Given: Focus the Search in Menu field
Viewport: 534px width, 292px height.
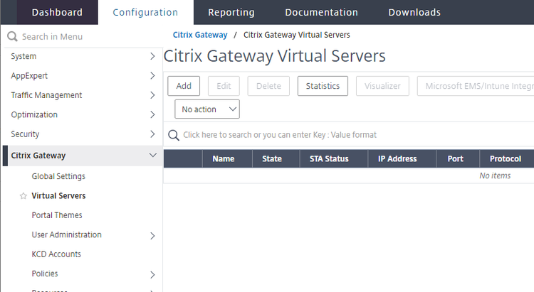Looking at the screenshot, I should coord(82,36).
